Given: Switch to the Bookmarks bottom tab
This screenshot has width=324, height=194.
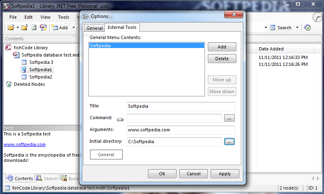Looking at the screenshot, I should (70, 178).
